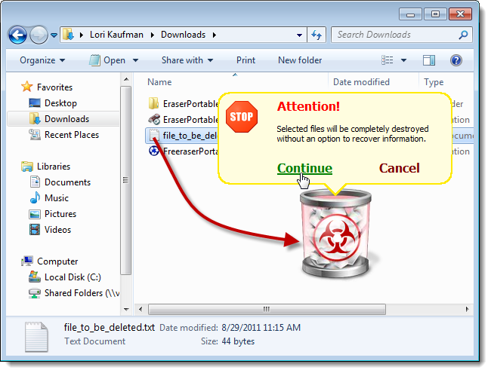The width and height of the screenshot is (491, 373).
Task: Click the red STOP sign icon
Action: tap(242, 117)
